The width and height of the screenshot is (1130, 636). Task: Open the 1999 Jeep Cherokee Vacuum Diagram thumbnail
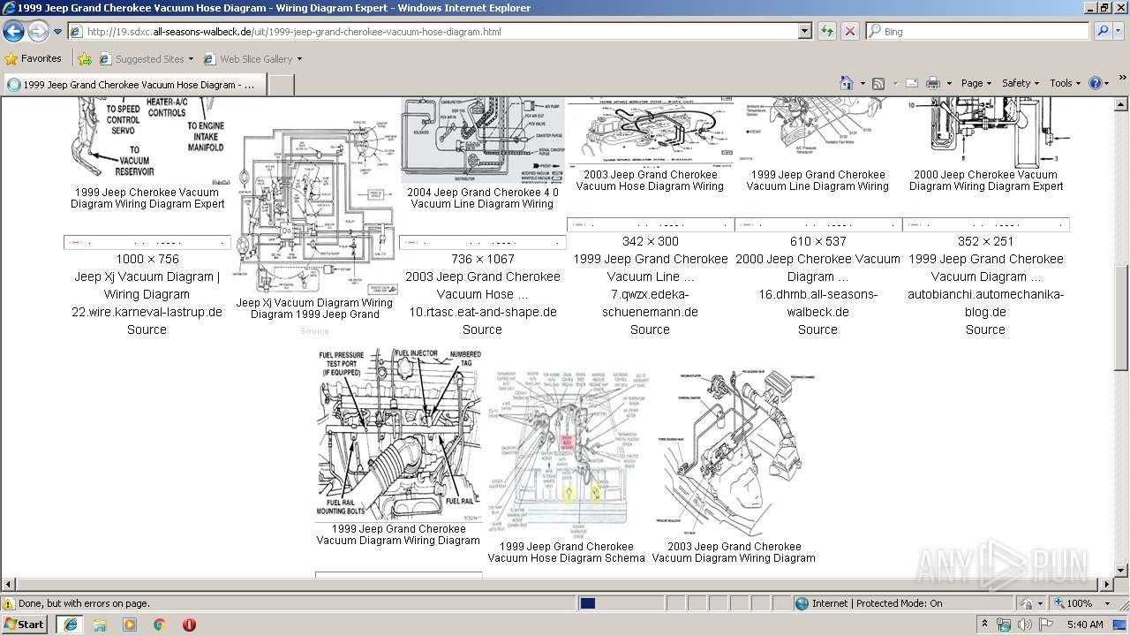pyautogui.click(x=147, y=140)
